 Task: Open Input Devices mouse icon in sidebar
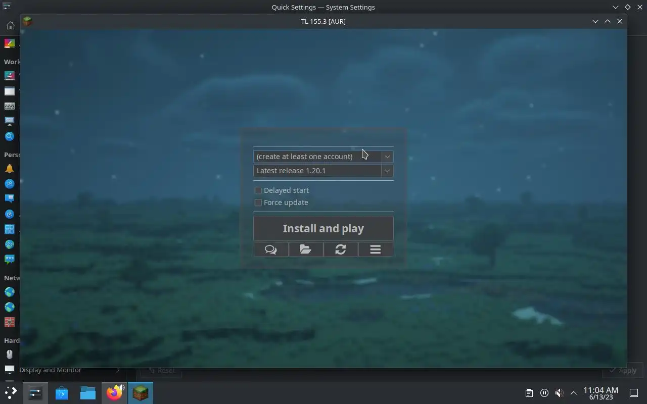point(10,355)
